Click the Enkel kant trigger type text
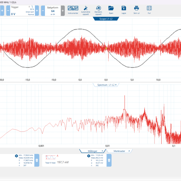The width and height of the screenshot is (181, 181). [30, 12]
